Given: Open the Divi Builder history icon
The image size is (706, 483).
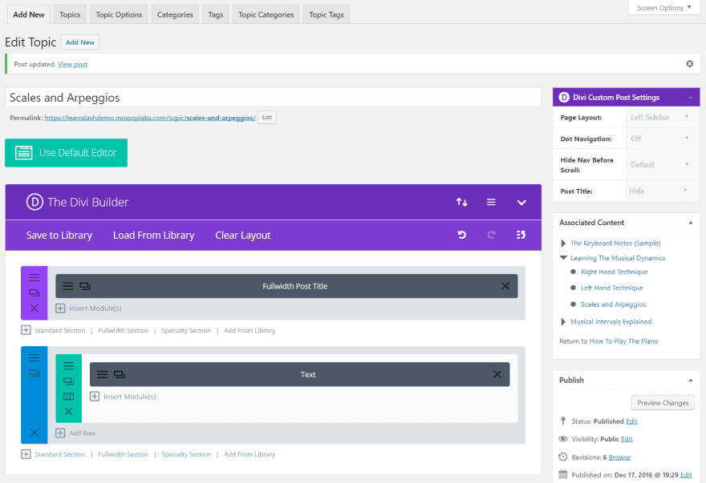Looking at the screenshot, I should pos(521,235).
